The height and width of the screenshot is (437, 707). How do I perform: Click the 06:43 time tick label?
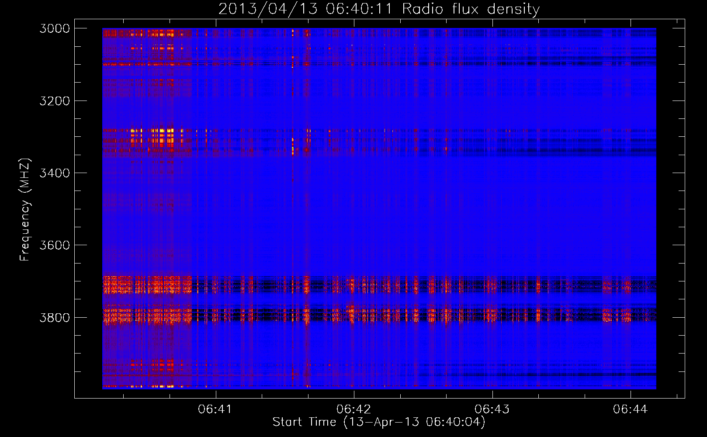(x=492, y=409)
